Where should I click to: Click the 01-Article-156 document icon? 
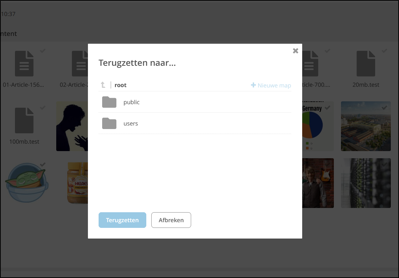(x=24, y=63)
